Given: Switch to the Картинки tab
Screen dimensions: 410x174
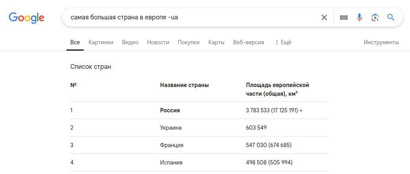Looking at the screenshot, I should pyautogui.click(x=101, y=42).
